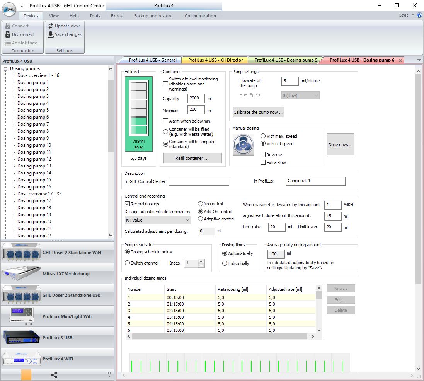Select the Adaptive control radio button
This screenshot has height=381, width=424.
coord(200,219)
